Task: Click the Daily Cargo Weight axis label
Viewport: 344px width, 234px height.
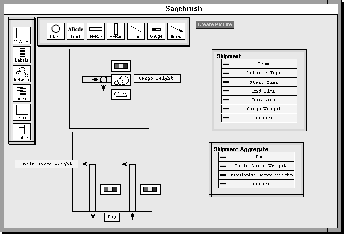Action: click(46, 164)
